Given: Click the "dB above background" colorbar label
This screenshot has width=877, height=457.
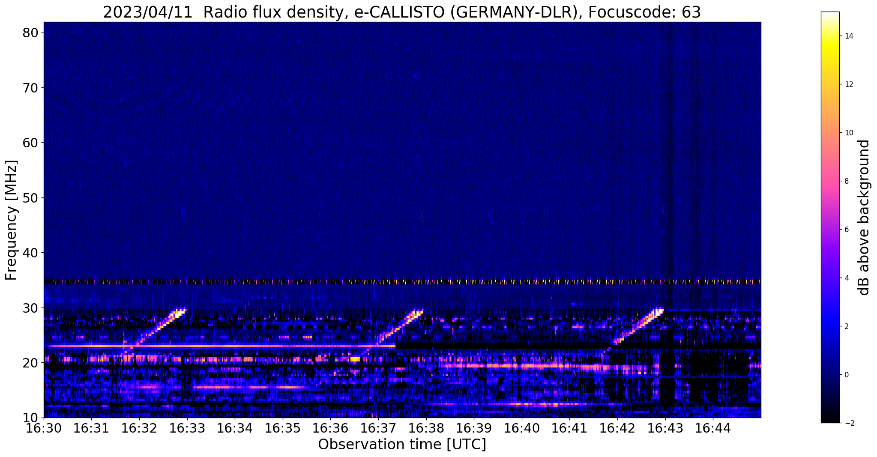Looking at the screenshot, I should 864,218.
